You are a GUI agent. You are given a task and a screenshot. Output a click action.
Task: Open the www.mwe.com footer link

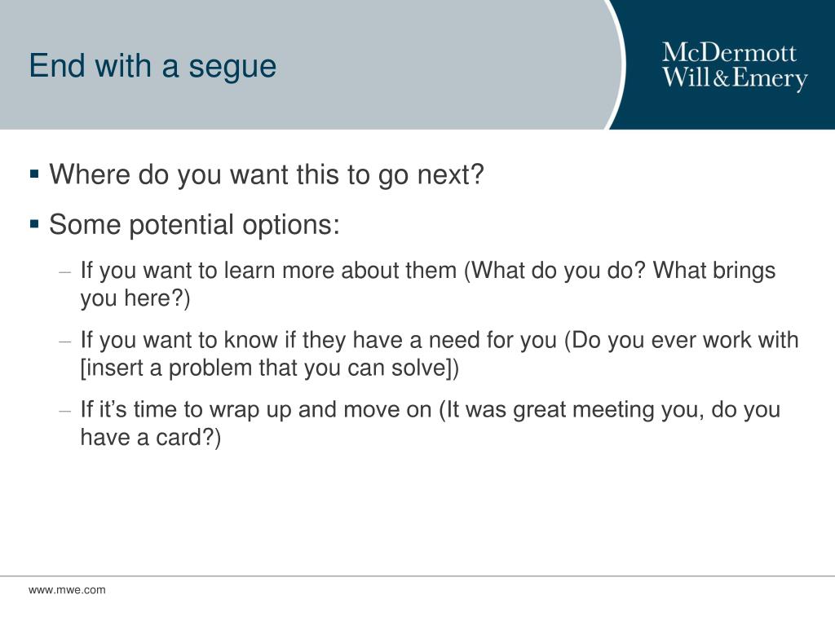67,590
